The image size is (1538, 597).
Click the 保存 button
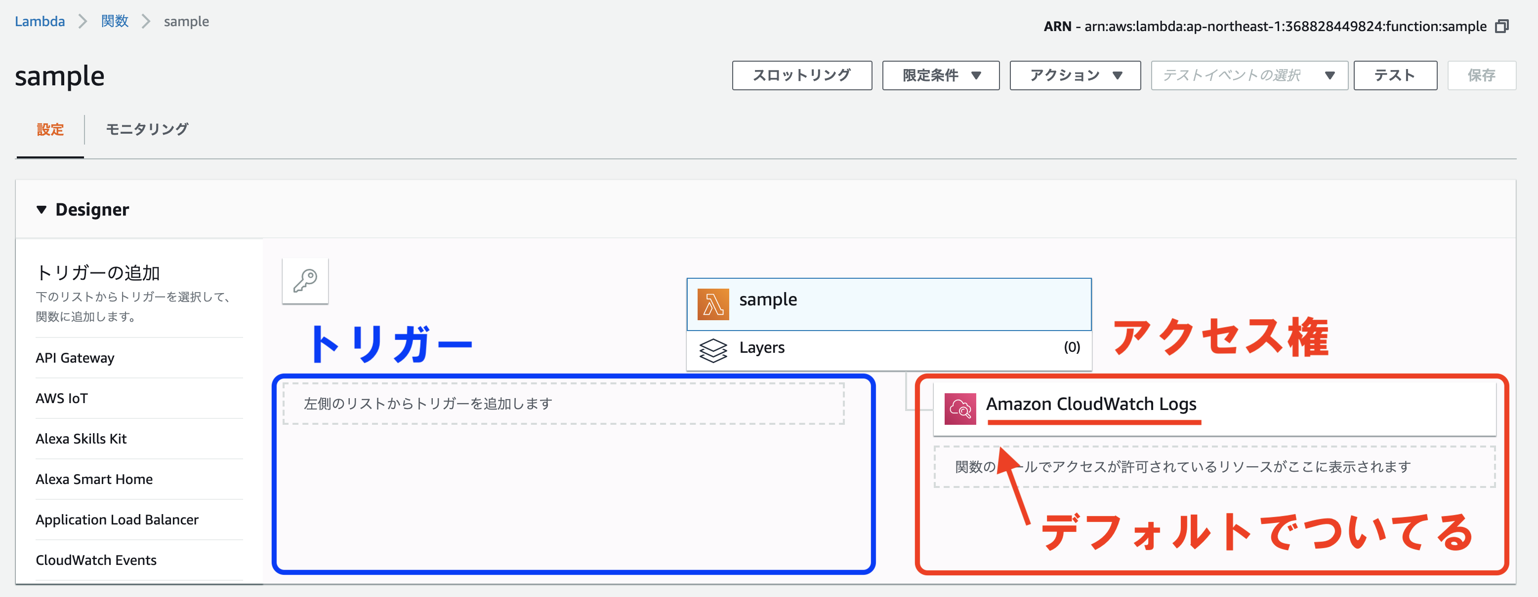click(1481, 75)
